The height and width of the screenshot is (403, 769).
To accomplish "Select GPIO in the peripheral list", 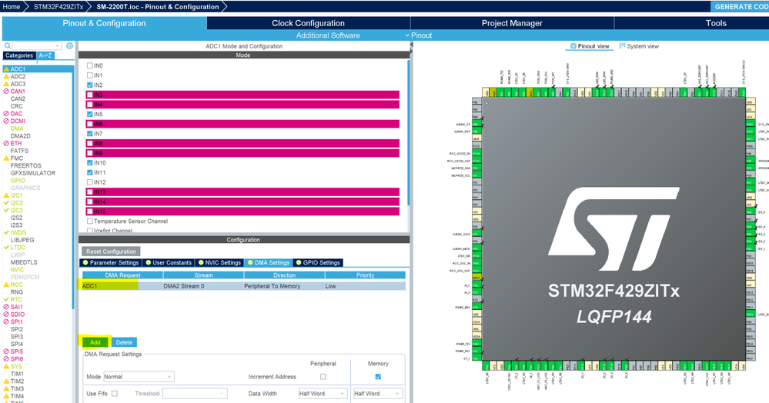I will 18,181.
